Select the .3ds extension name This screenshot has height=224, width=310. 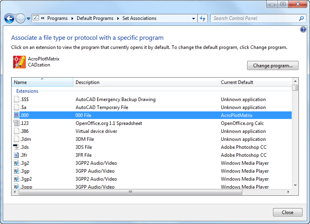tap(25, 147)
